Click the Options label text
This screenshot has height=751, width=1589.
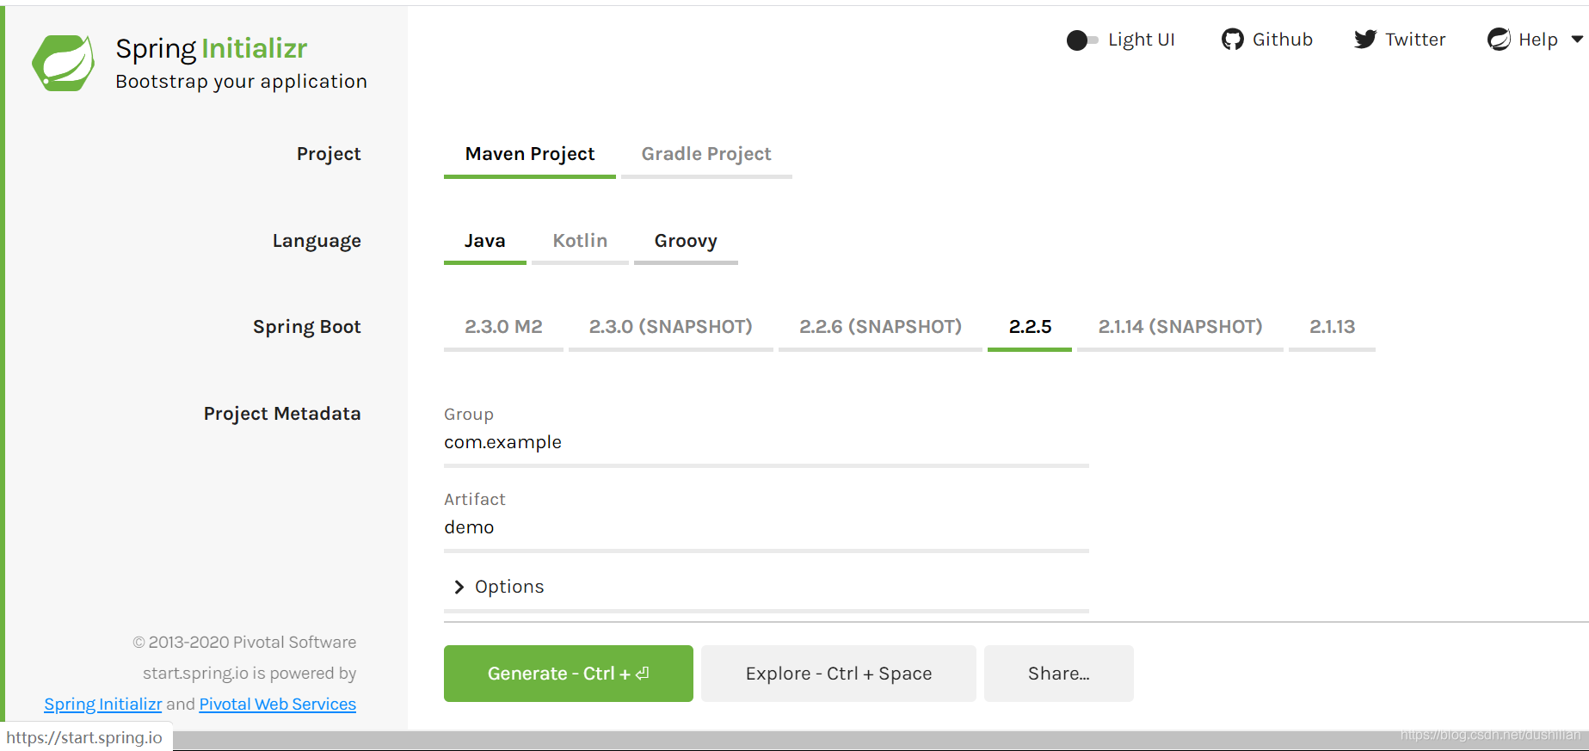[x=509, y=587]
